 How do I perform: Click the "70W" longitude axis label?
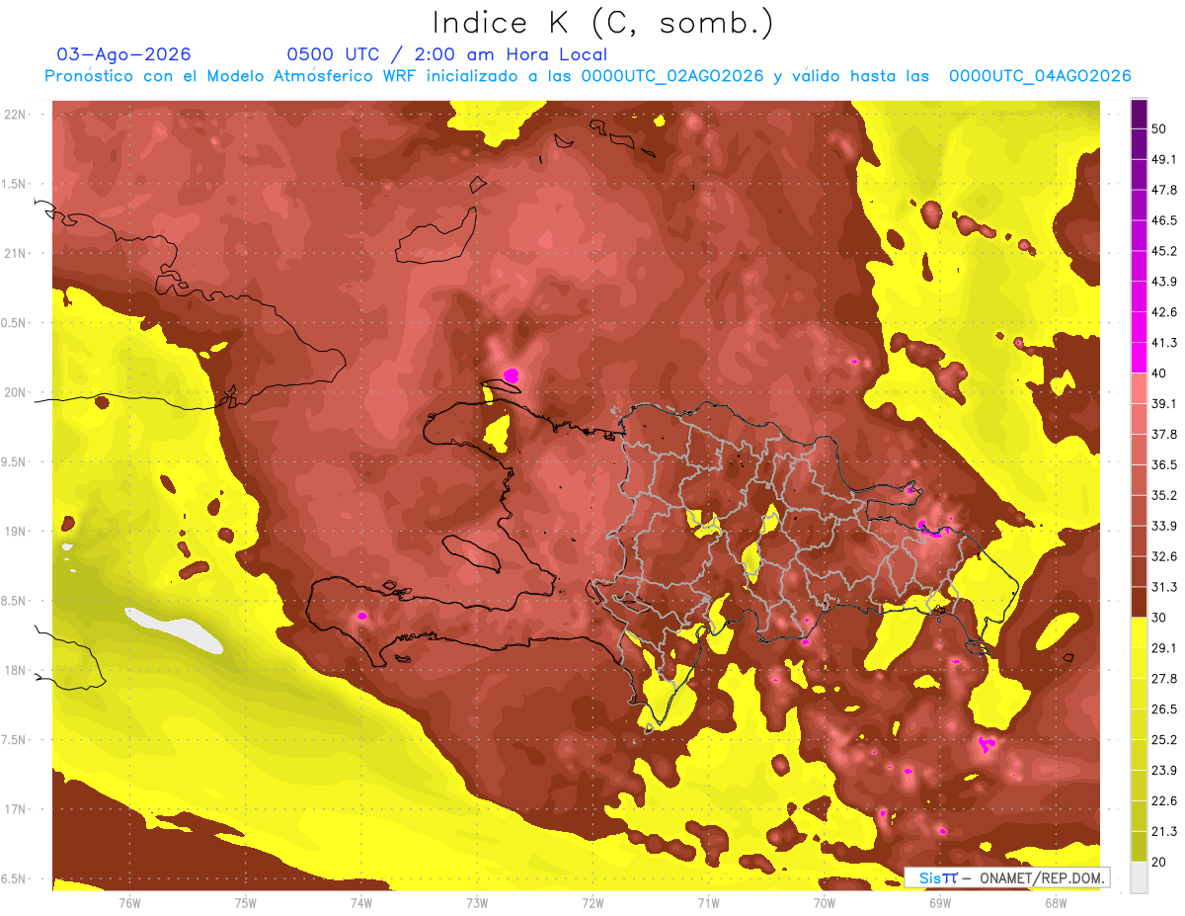825,903
